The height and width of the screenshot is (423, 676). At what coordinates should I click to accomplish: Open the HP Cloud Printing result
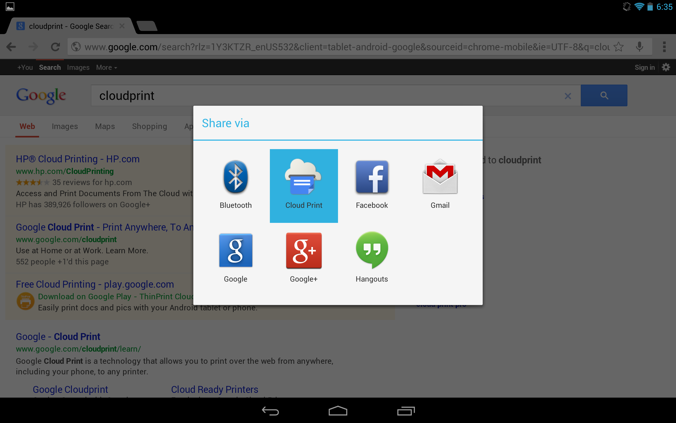(78, 159)
